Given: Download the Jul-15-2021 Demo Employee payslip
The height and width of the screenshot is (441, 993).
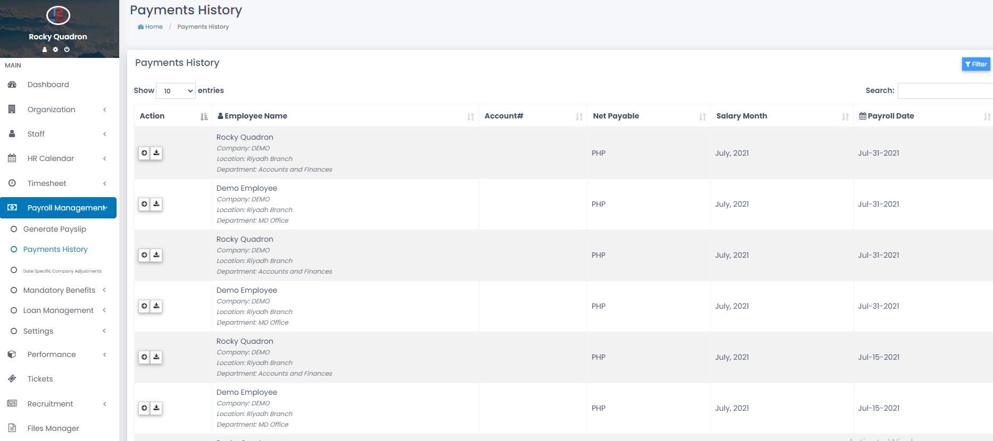Looking at the screenshot, I should click(156, 408).
